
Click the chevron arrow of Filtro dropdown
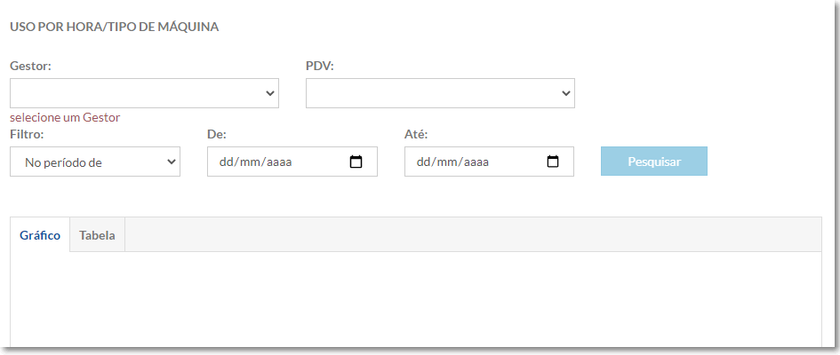click(172, 162)
